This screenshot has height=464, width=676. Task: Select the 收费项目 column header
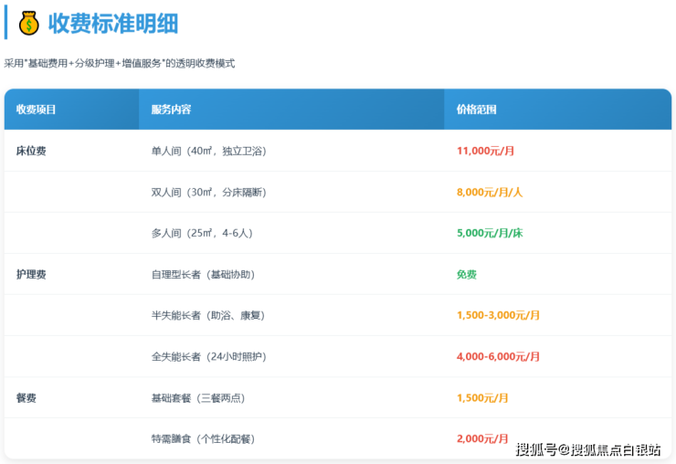coord(37,110)
